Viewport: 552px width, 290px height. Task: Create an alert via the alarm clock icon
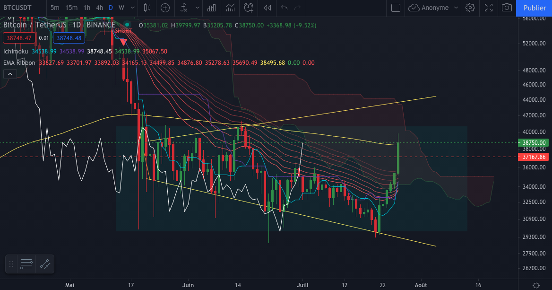tap(249, 8)
